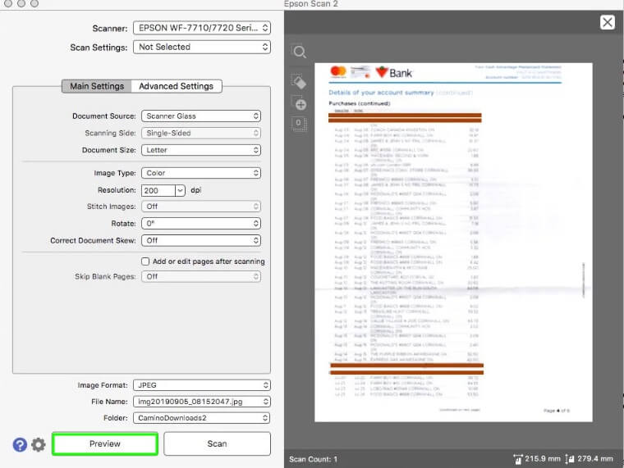The width and height of the screenshot is (624, 468).
Task: Click the zoom magnifier icon in preview
Action: tap(300, 52)
